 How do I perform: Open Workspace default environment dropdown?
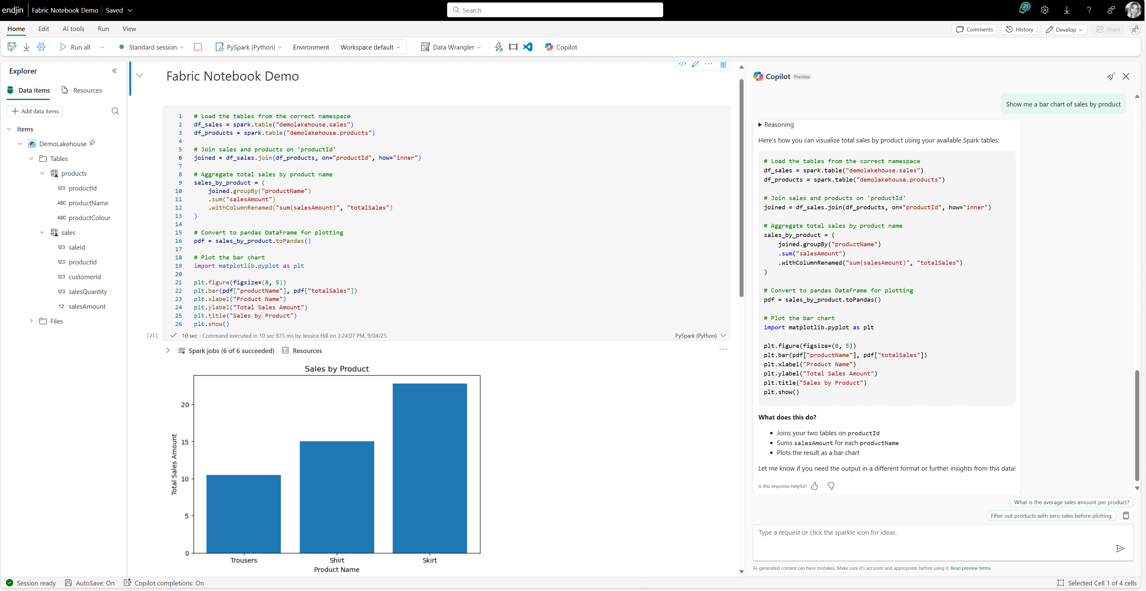point(370,47)
